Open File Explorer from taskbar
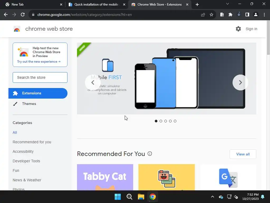Screen dimensions: 270x203 point(141,197)
